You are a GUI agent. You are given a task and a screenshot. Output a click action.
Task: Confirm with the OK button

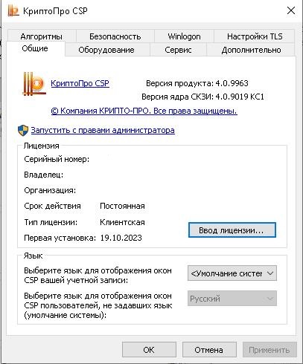pyautogui.click(x=149, y=350)
